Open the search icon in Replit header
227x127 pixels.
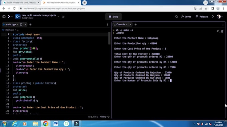pyautogui.click(x=176, y=17)
